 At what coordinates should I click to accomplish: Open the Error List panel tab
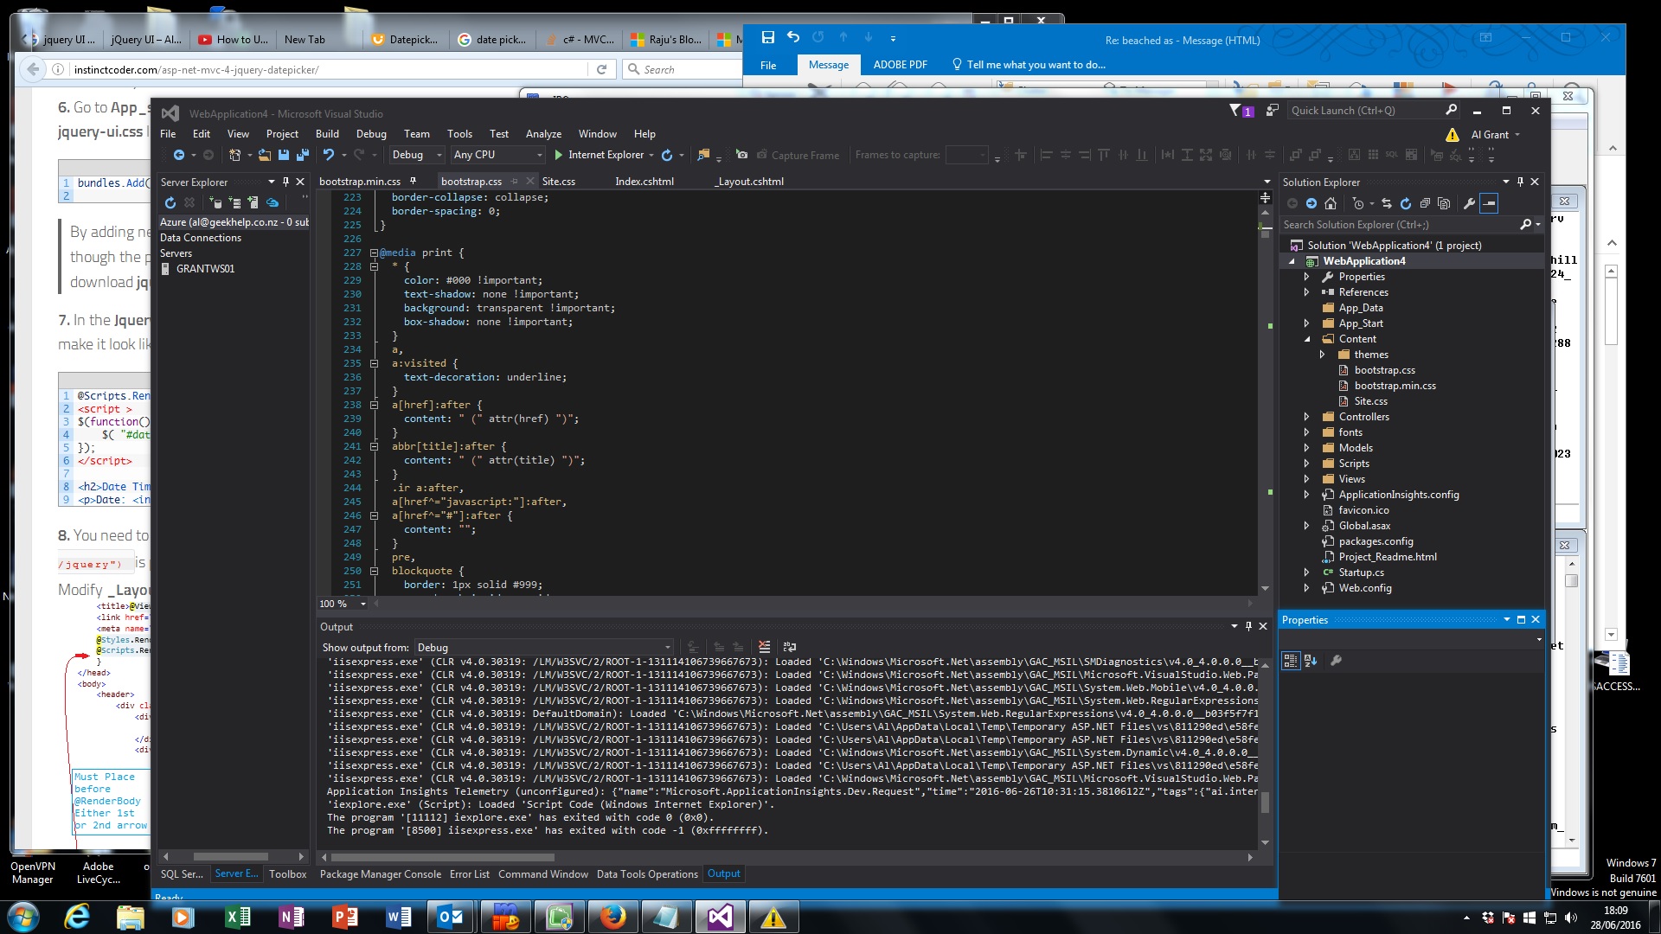pyautogui.click(x=469, y=874)
